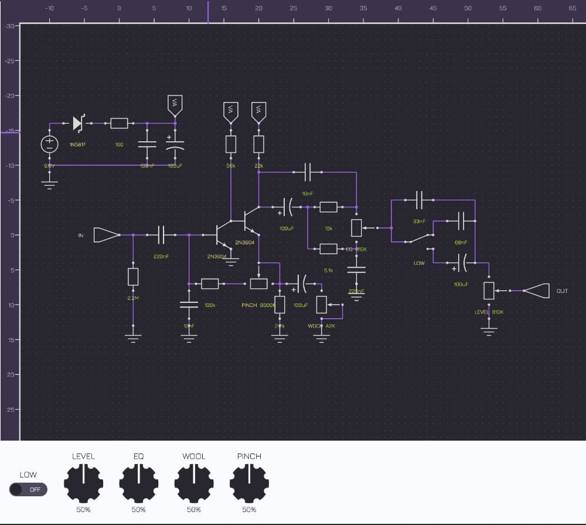Screen dimensions: 586x525
Task: Click the LEVEL knob
Action: point(83,483)
